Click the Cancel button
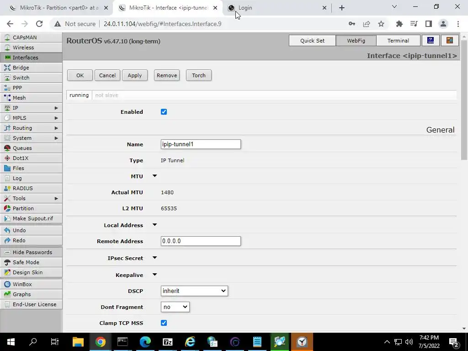 click(x=107, y=75)
